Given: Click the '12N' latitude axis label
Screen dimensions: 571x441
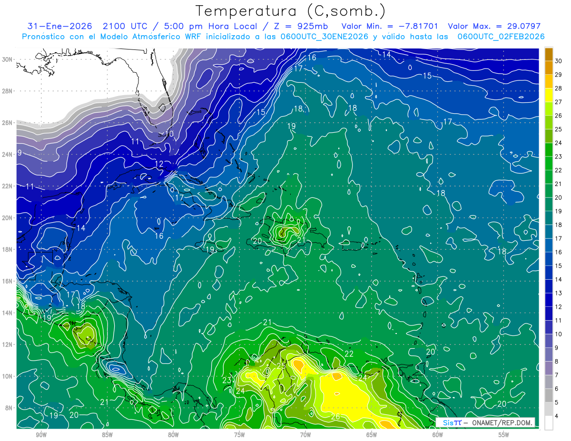Looking at the screenshot, I should (8, 344).
